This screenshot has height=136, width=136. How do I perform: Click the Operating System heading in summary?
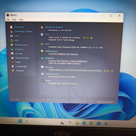click(54, 27)
